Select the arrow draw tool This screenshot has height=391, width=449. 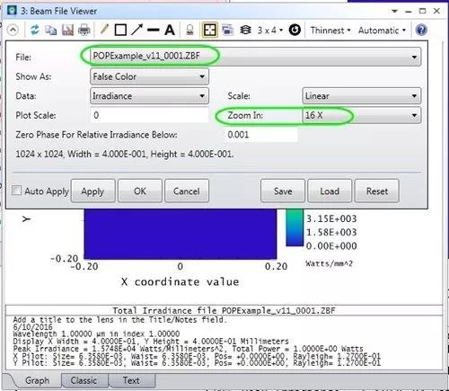[137, 30]
